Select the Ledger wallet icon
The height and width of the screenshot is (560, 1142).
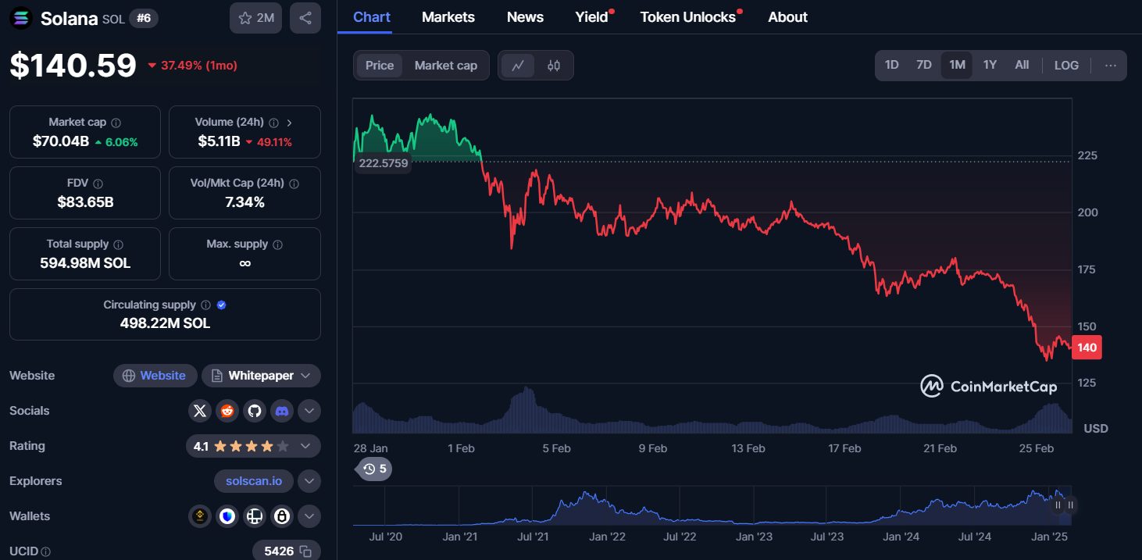(x=254, y=516)
